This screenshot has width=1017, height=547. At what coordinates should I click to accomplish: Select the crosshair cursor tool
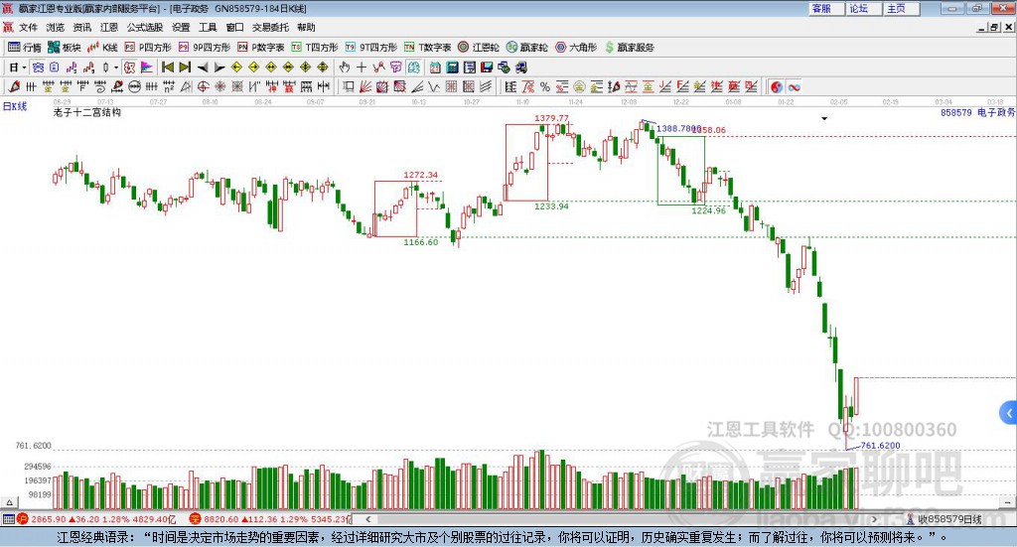[362, 68]
